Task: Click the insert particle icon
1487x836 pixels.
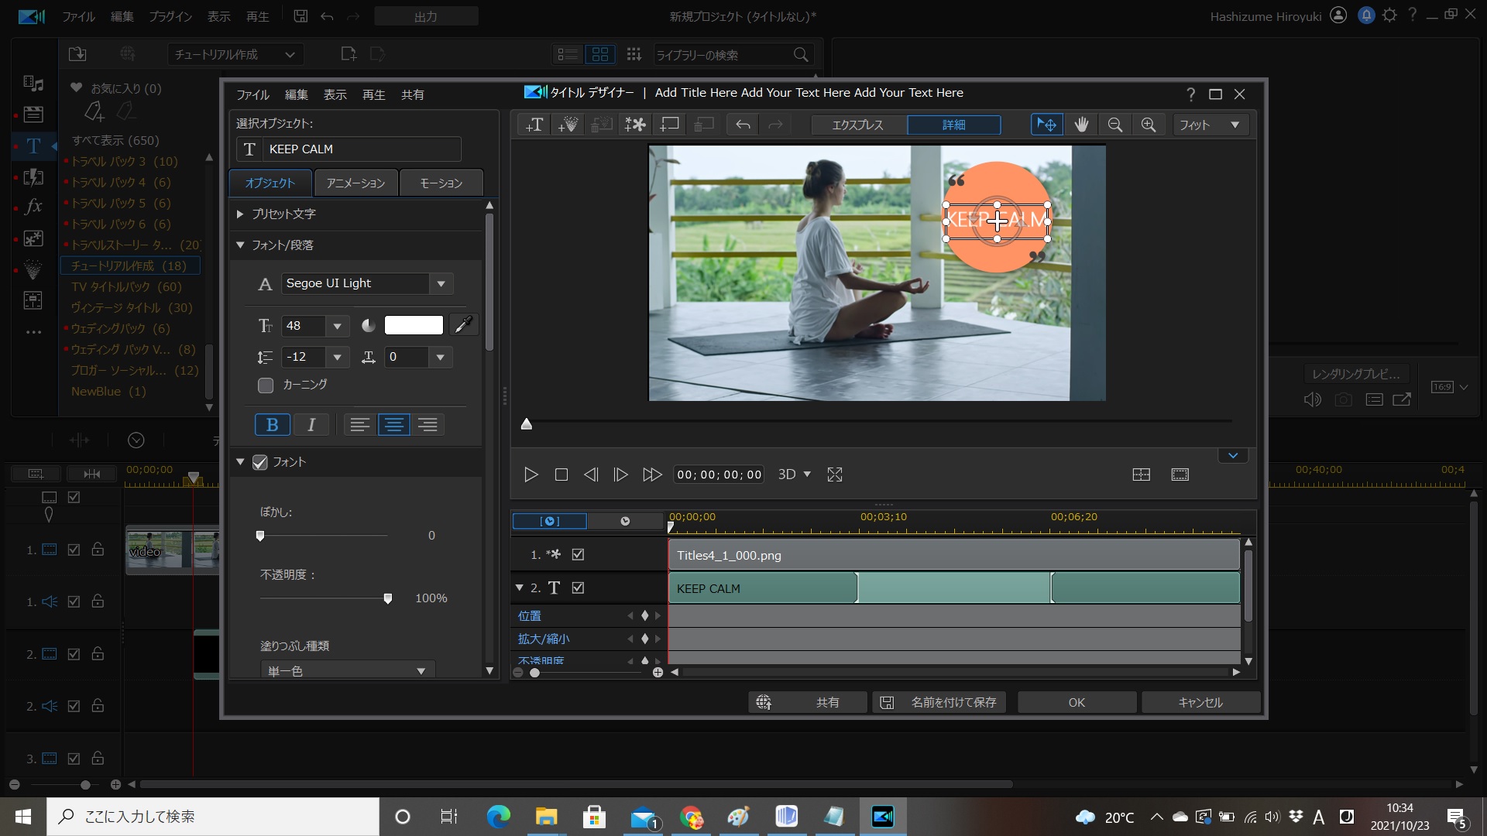Action: (x=568, y=125)
